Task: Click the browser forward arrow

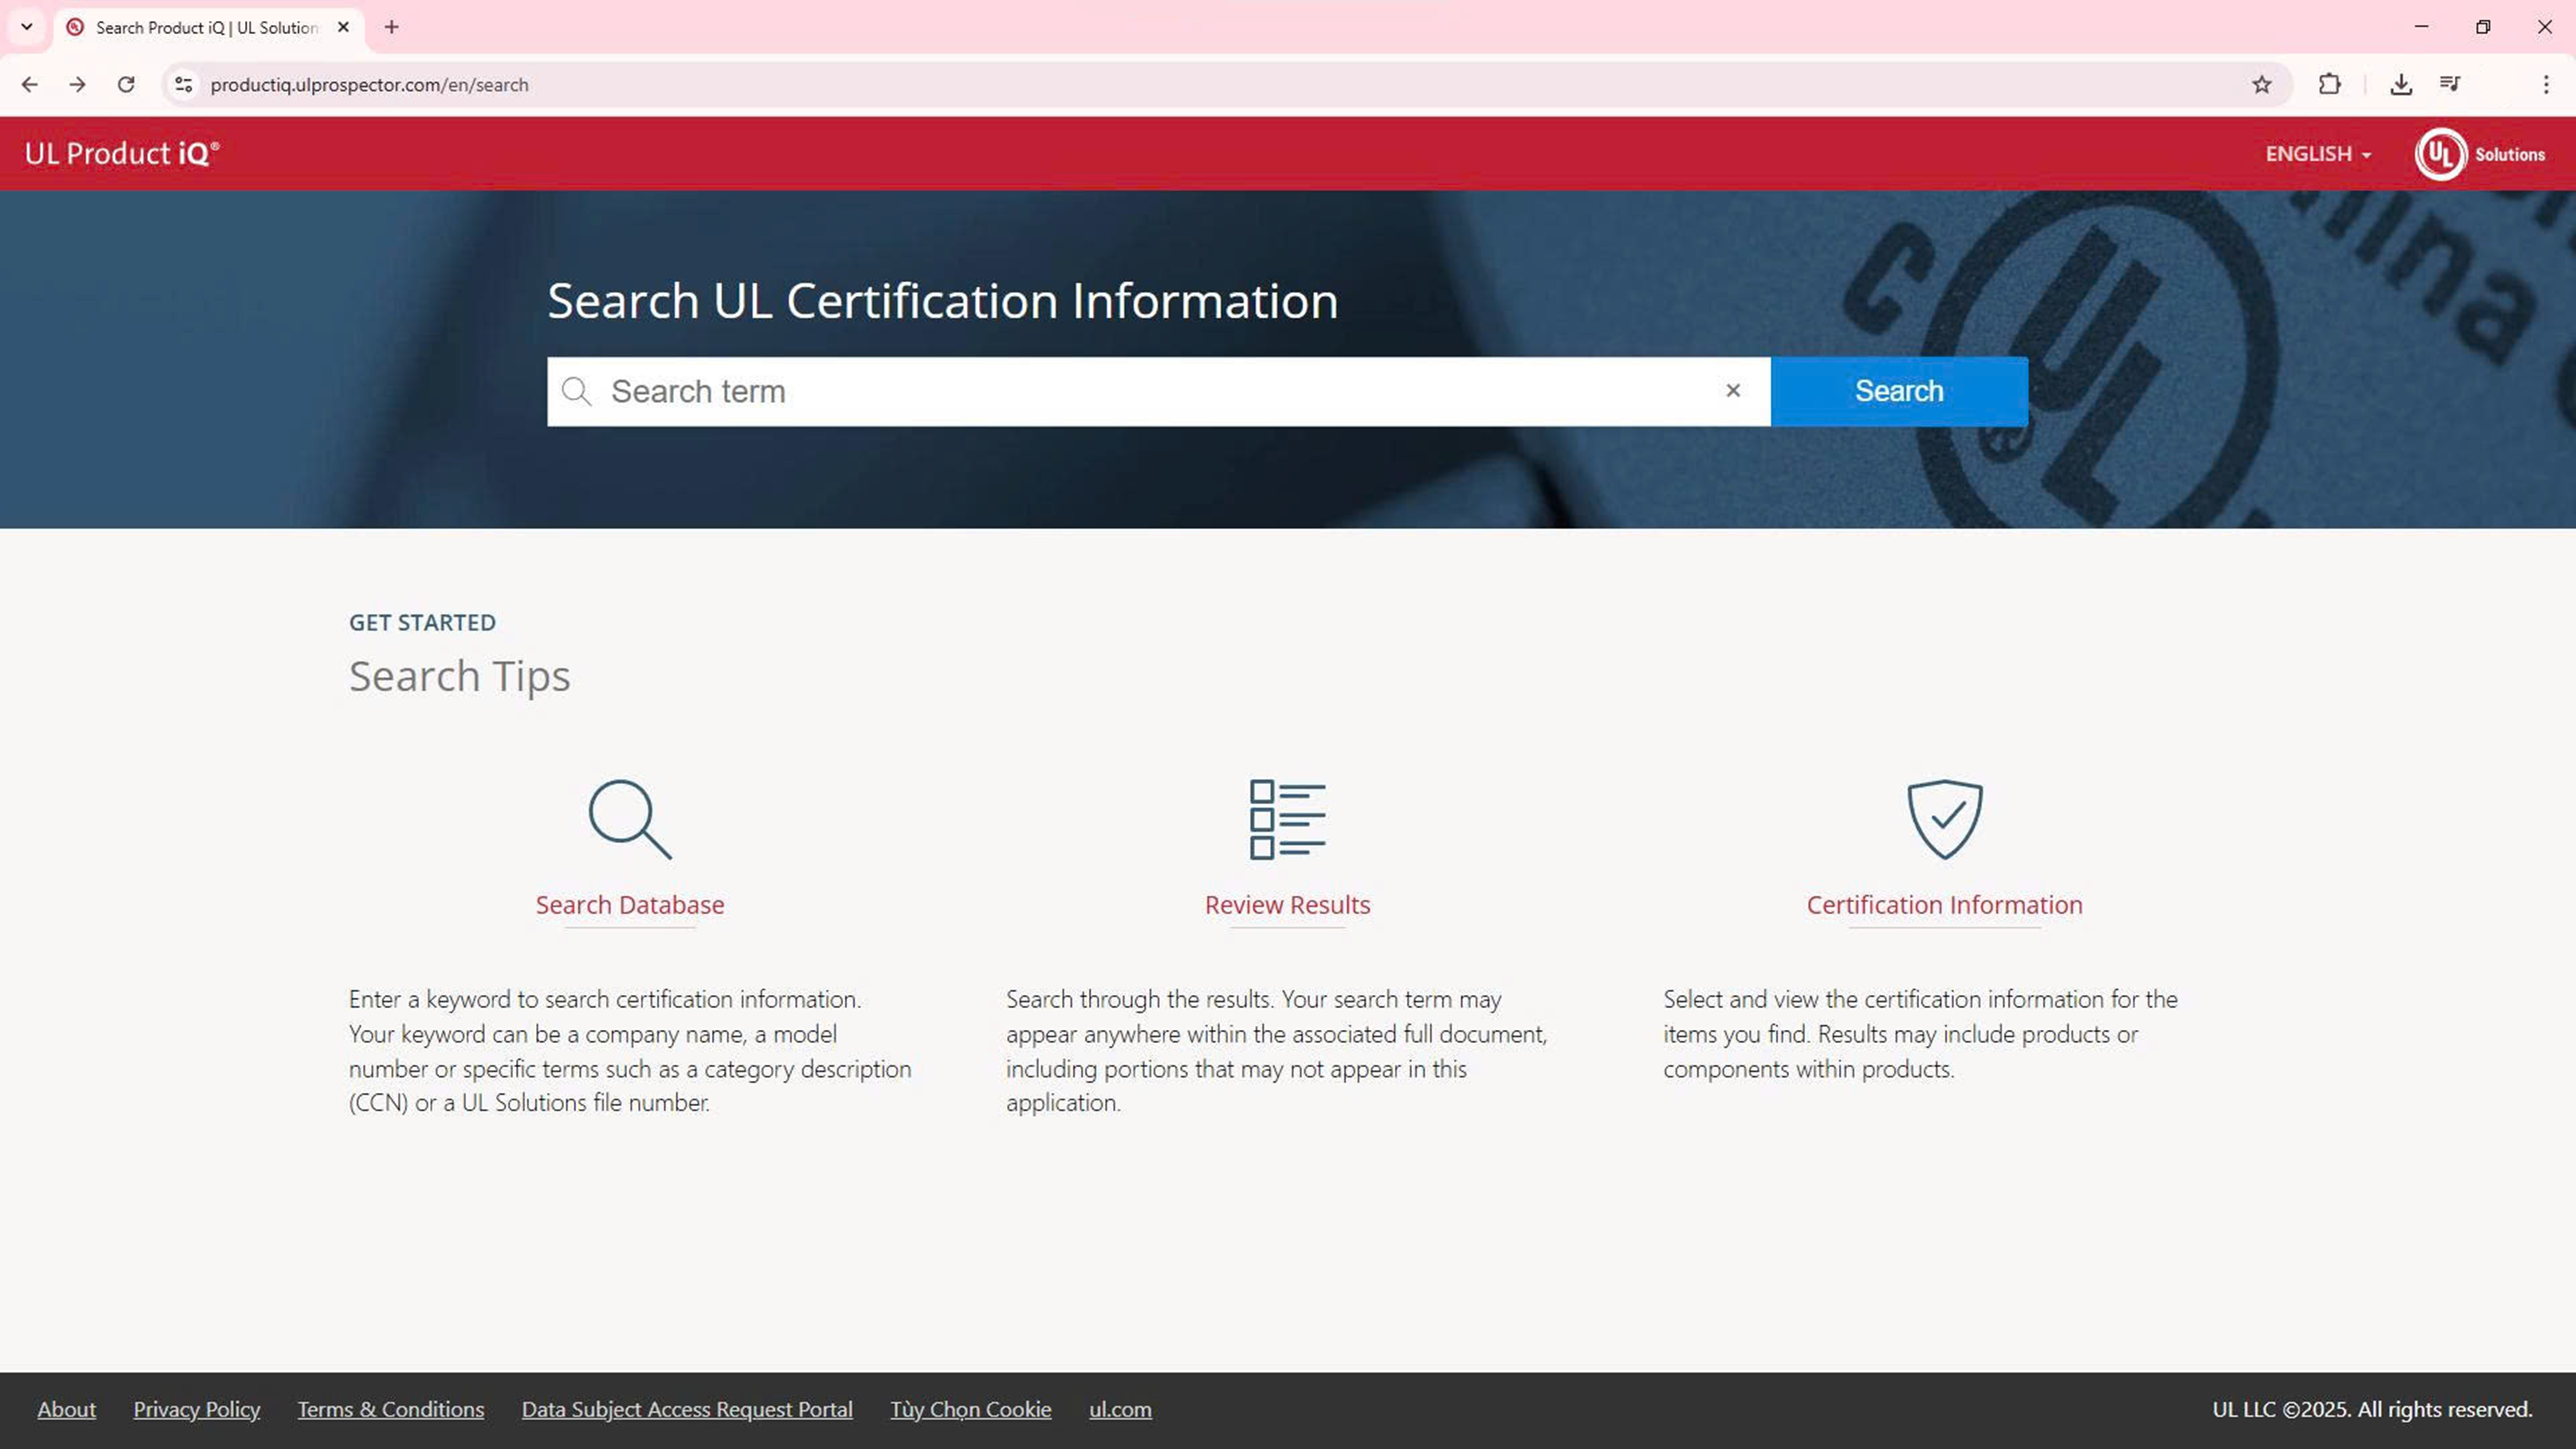Action: (x=77, y=85)
